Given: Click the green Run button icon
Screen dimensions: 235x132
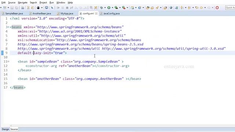Looking at the screenshot, I should tap(109, 8).
